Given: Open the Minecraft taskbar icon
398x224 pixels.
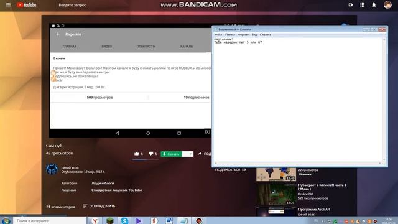Looking at the screenshot, I should (110, 220).
